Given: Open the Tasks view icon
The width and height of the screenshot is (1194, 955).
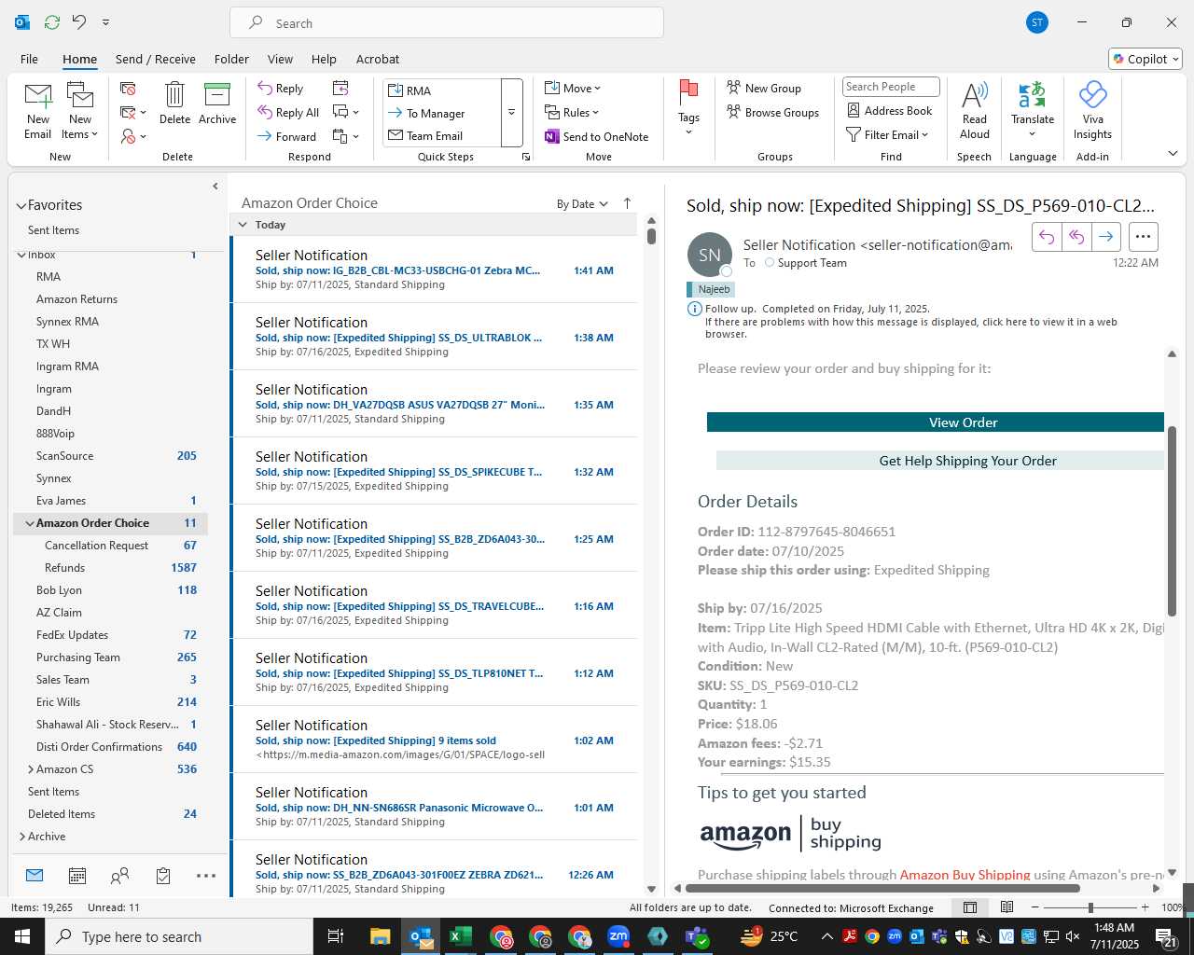Looking at the screenshot, I should pos(163,875).
